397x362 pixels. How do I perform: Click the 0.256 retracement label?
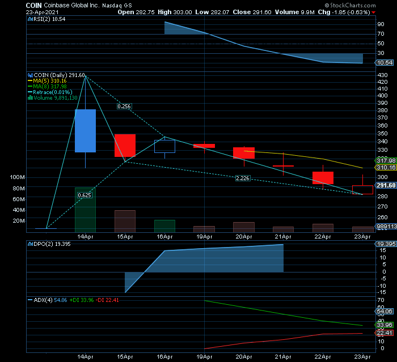(124, 107)
